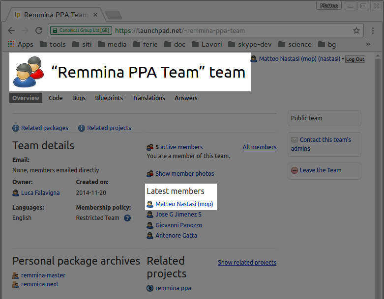Image resolution: width=384 pixels, height=299 pixels.
Task: Open a new browser tab
Action: click(114, 15)
